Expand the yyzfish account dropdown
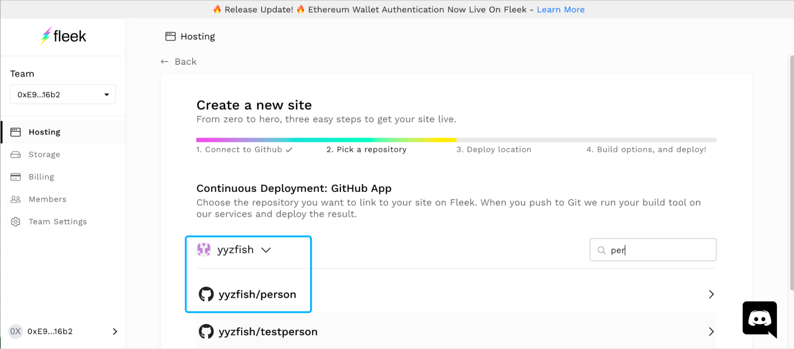 tap(266, 250)
